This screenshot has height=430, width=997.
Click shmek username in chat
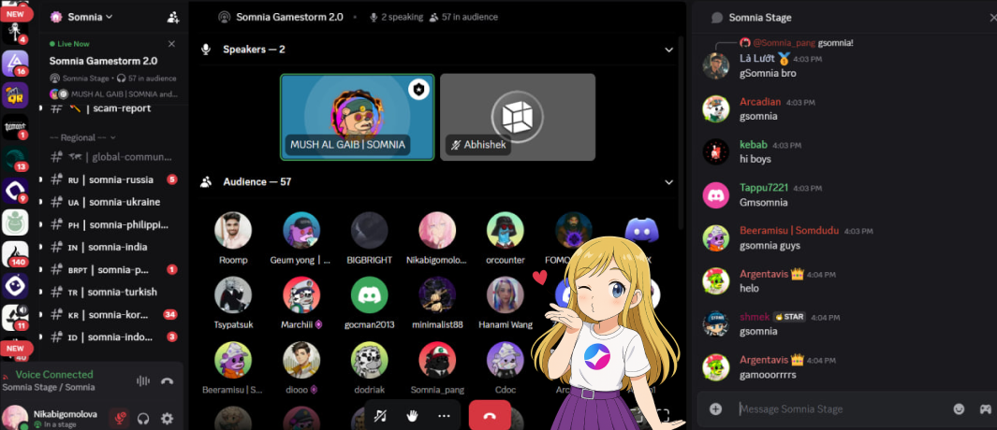click(x=755, y=316)
